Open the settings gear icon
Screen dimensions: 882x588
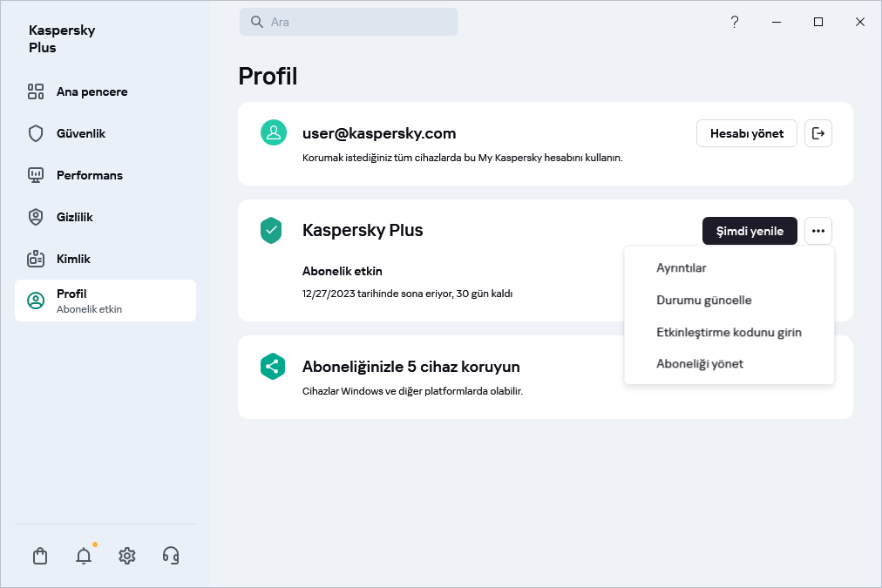(x=127, y=556)
